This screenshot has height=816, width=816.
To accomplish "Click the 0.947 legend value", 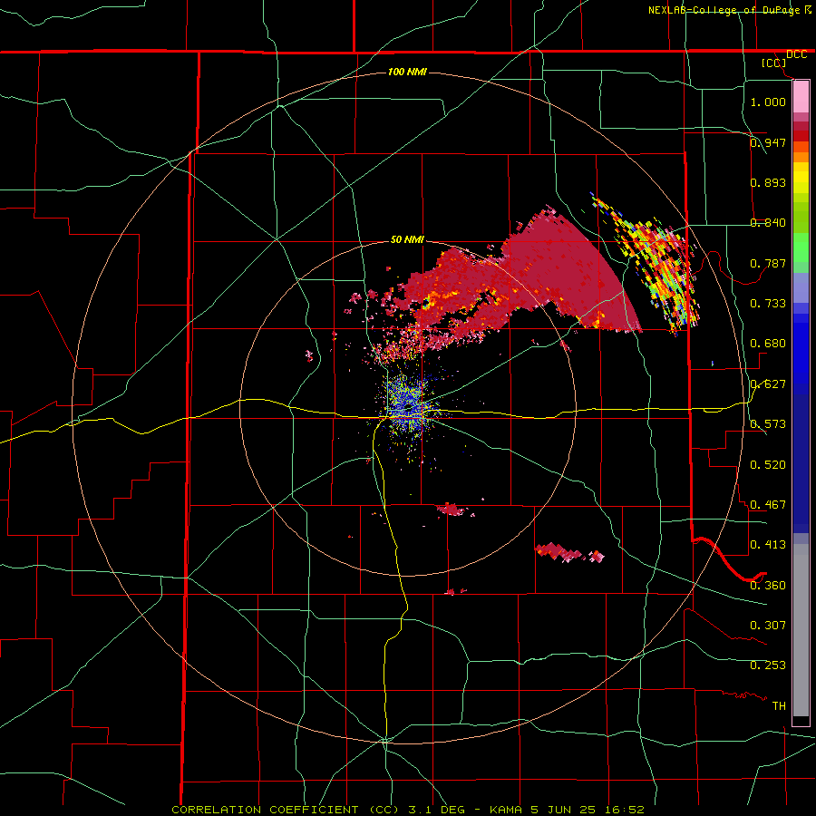I will click(768, 142).
